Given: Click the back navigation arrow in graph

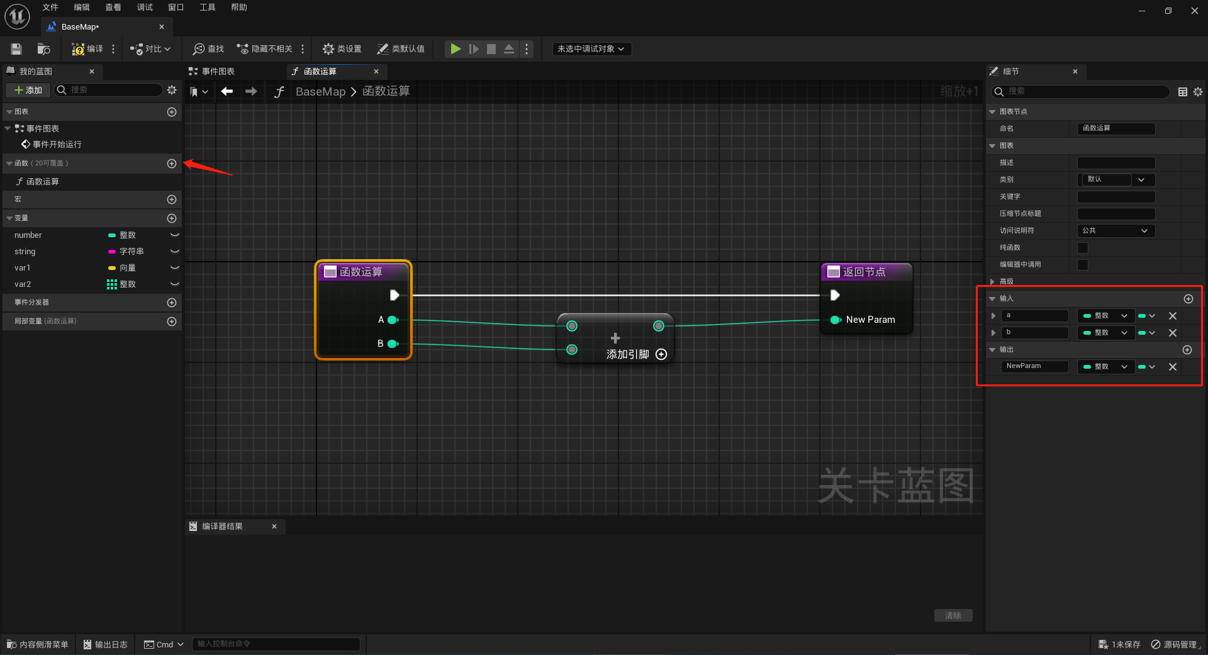Looking at the screenshot, I should (x=226, y=91).
